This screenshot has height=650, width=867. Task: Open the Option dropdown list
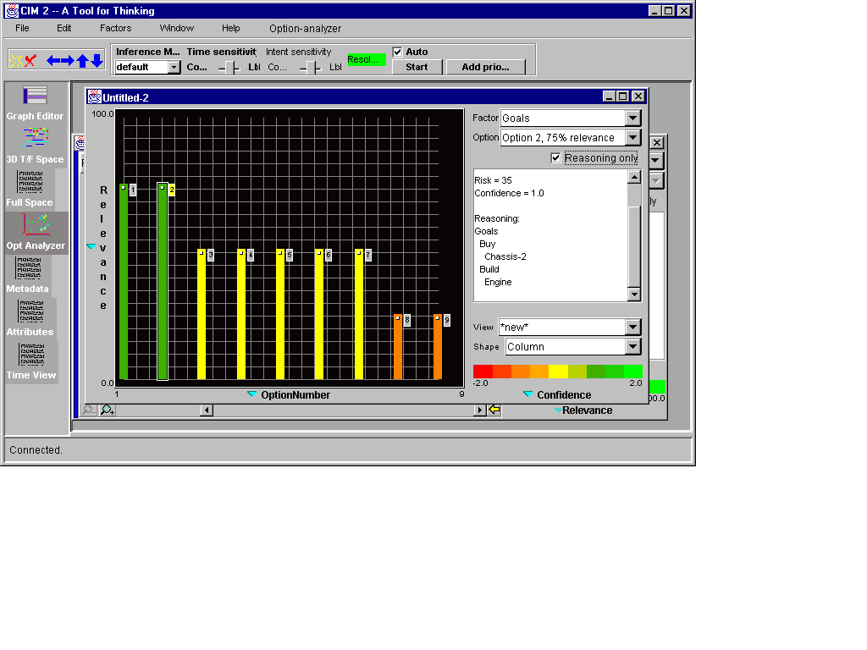click(x=632, y=138)
